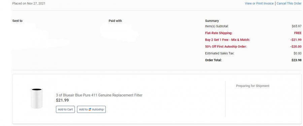Open the Blueair filter product thumbnail
The height and width of the screenshot is (126, 303).
36,98
